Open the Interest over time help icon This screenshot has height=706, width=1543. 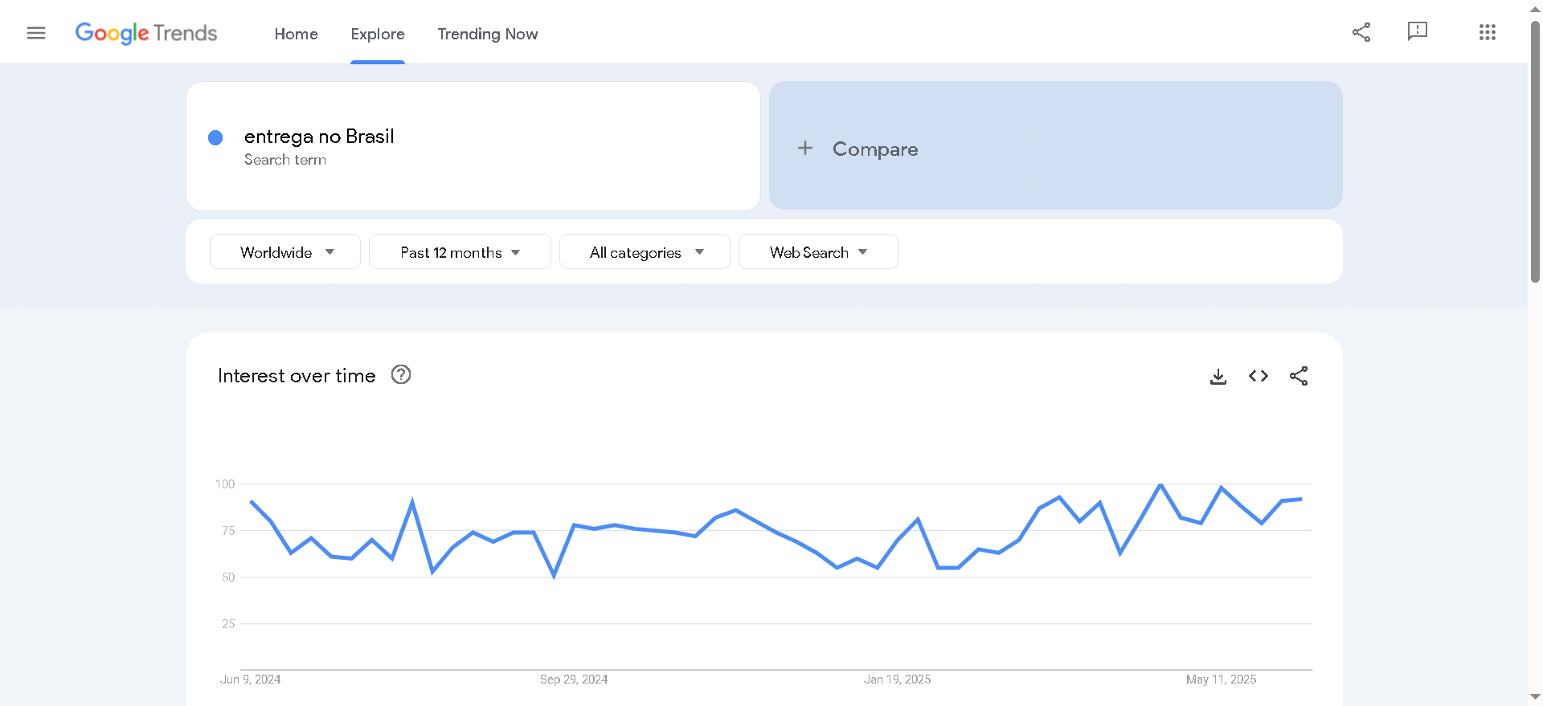401,375
